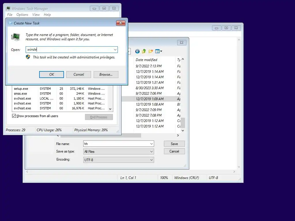Click the Task Manager title bar icon
The height and width of the screenshot is (221, 295).
[8, 8]
